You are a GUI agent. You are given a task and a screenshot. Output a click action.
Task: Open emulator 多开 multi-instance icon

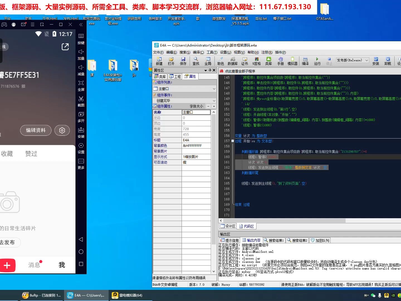point(81,116)
